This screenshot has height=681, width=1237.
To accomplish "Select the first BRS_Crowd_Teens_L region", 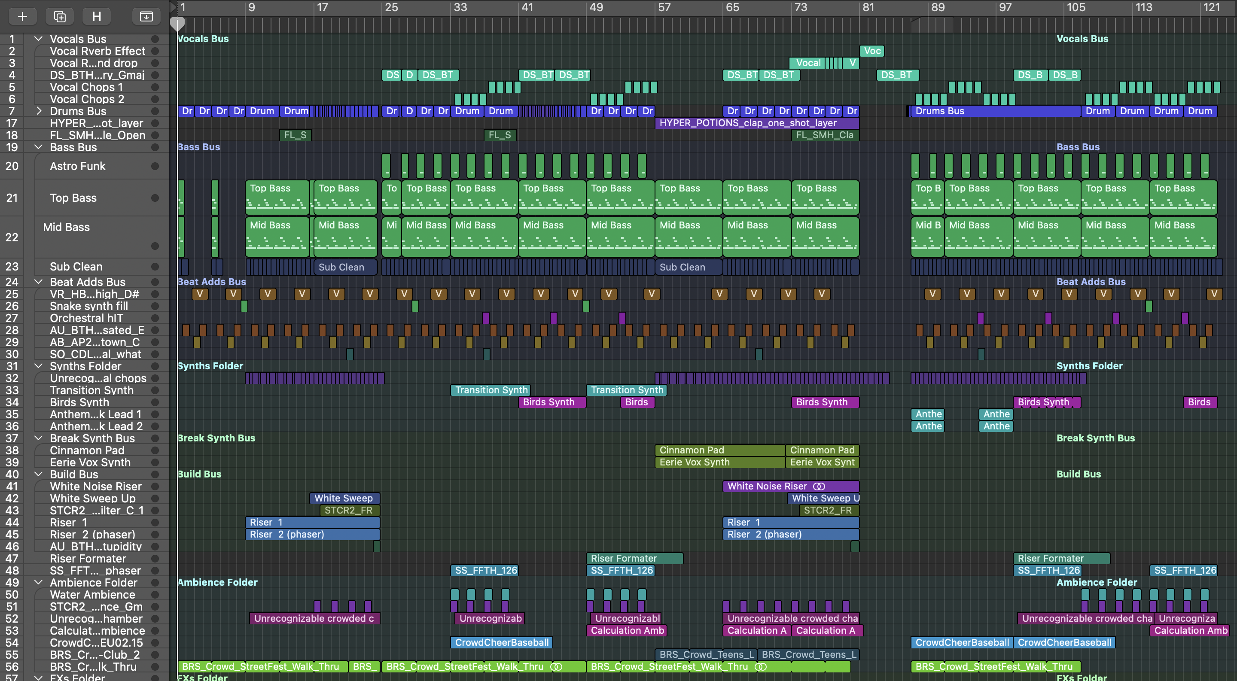I will click(x=706, y=655).
